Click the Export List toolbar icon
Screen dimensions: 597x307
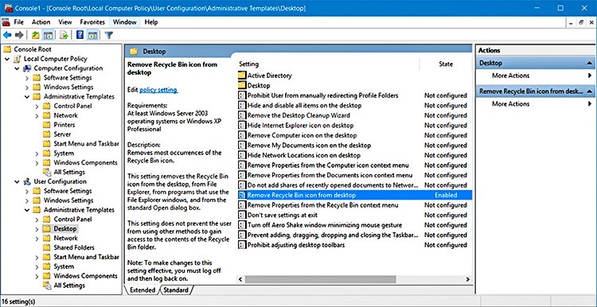pos(64,35)
